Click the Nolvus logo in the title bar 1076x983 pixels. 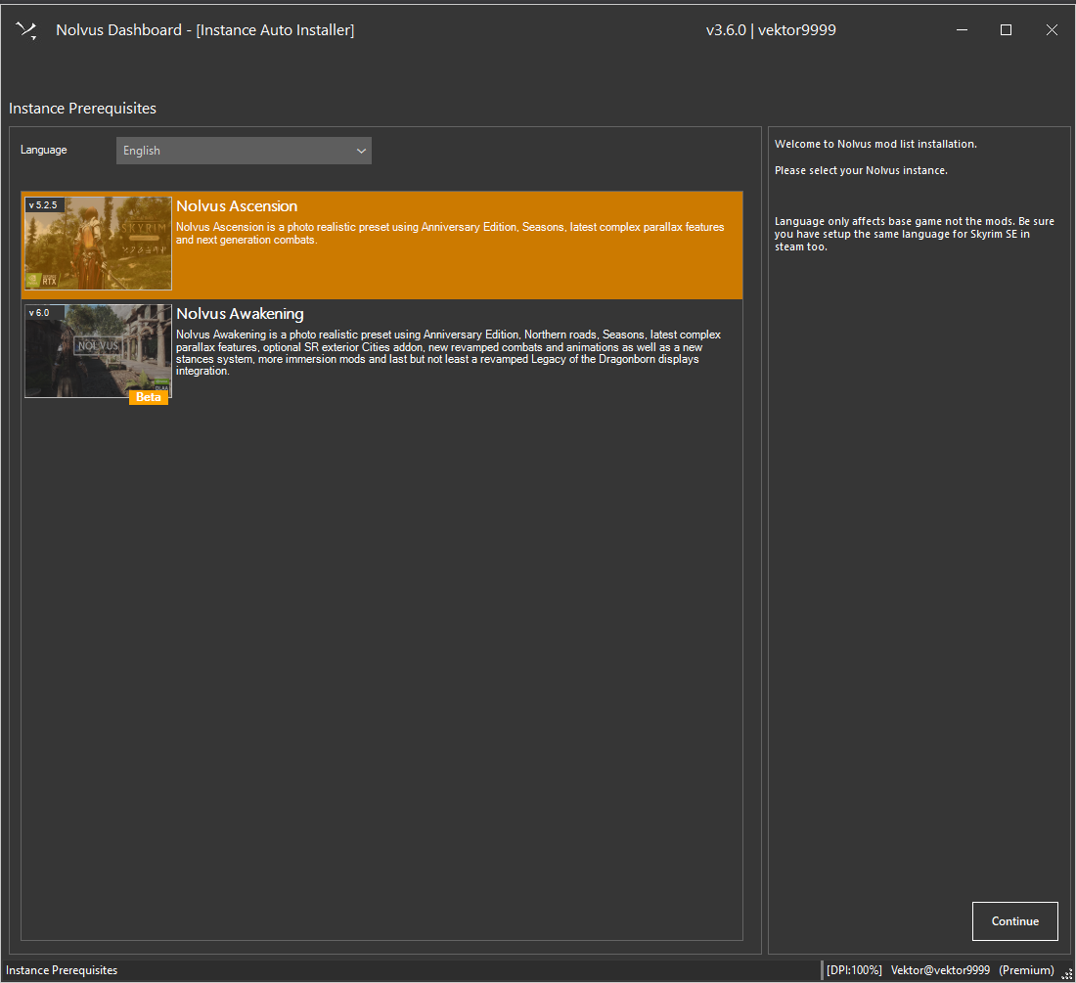(26, 30)
